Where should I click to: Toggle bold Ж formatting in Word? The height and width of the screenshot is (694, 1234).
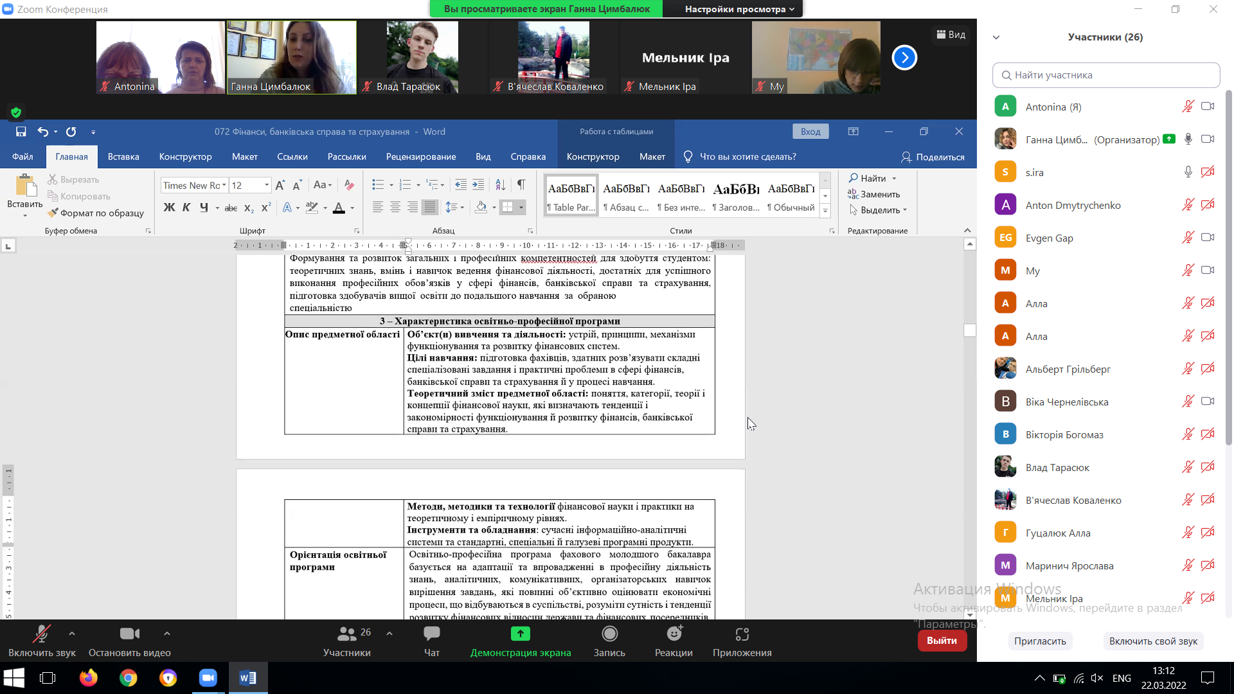(x=169, y=208)
